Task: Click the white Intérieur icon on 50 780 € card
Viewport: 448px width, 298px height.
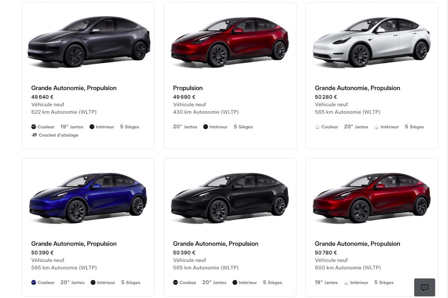Action: (346, 283)
